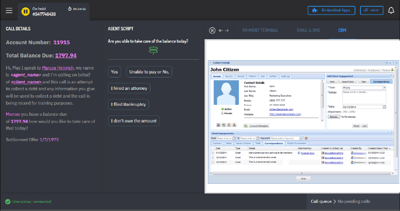Screen dimensions: 400x211
Task: Select the Notes engagements tab
Action: click(229, 144)
